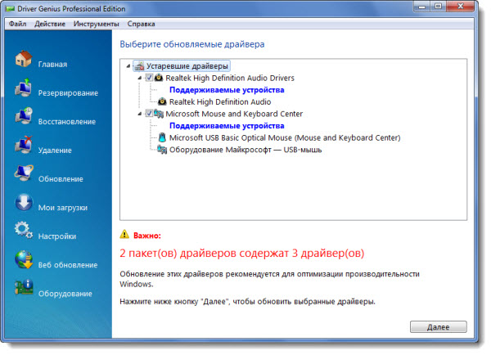
Task: Click the Далее button
Action: click(x=439, y=327)
